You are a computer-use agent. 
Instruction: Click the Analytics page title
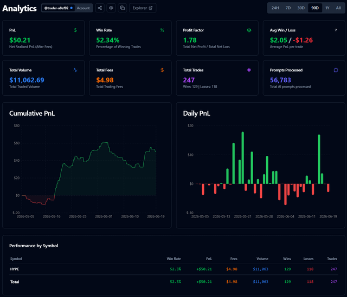pyautogui.click(x=20, y=9)
